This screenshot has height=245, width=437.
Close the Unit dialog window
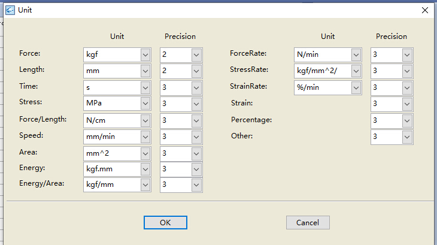coord(425,10)
